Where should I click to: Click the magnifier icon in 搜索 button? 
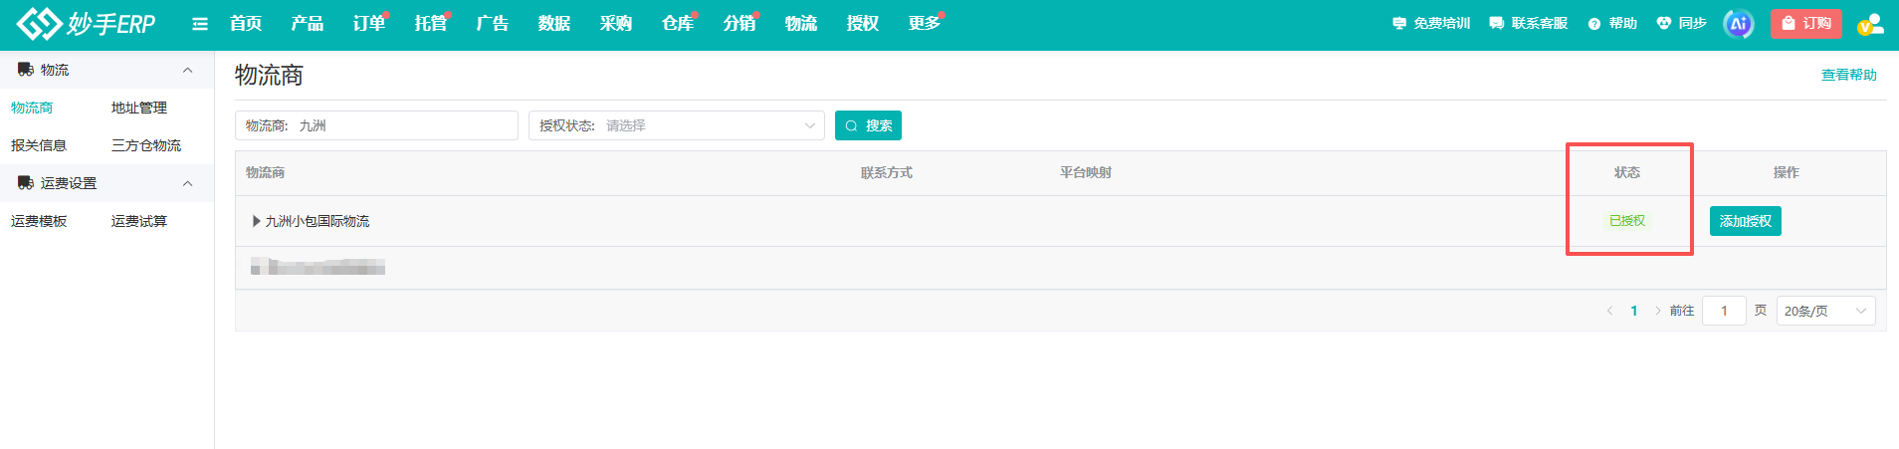[x=851, y=125]
